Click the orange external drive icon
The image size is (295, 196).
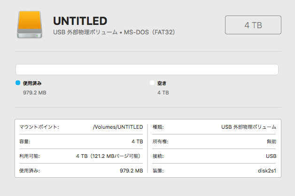click(x=30, y=24)
